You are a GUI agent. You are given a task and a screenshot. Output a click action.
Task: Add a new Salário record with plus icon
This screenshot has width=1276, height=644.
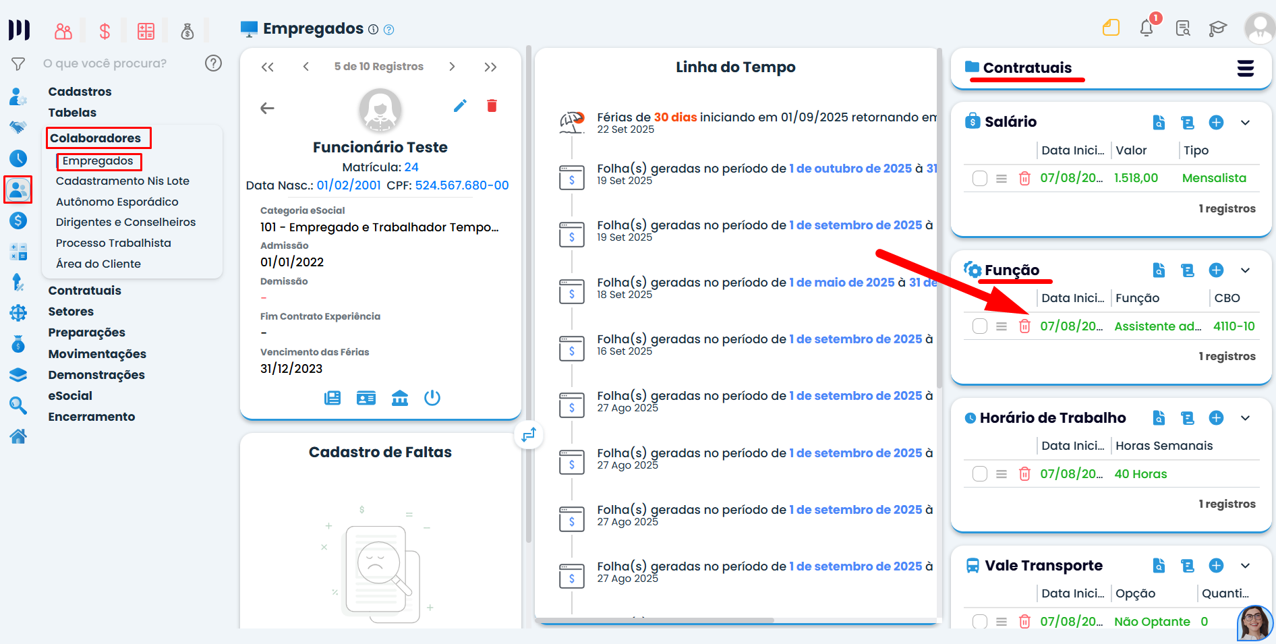[x=1216, y=122]
